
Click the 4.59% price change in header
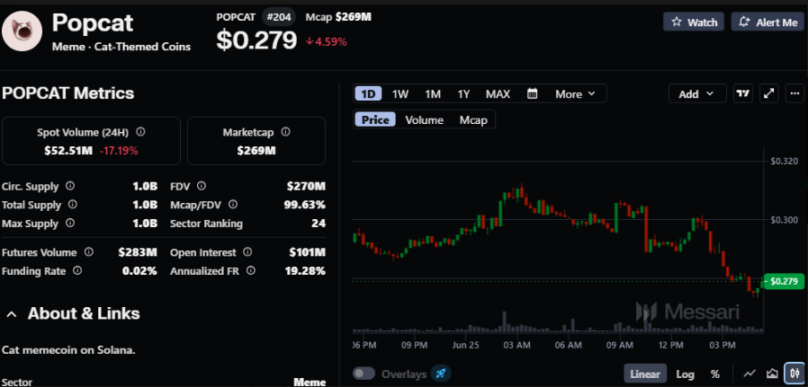[327, 41]
